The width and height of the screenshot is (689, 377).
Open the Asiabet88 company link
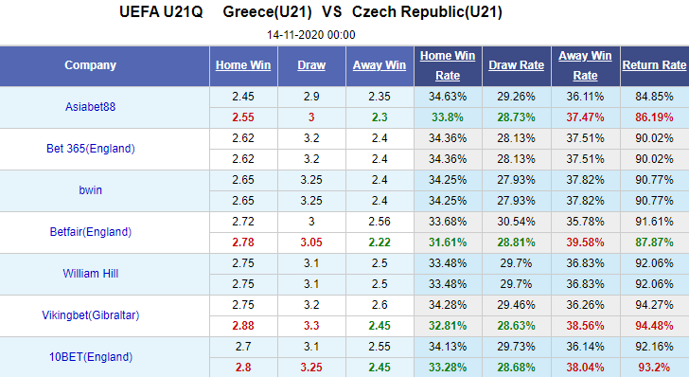[x=91, y=107]
